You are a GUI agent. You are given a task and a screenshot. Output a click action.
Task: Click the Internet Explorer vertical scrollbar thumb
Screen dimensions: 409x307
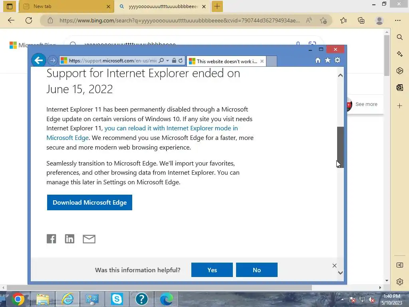click(340, 147)
